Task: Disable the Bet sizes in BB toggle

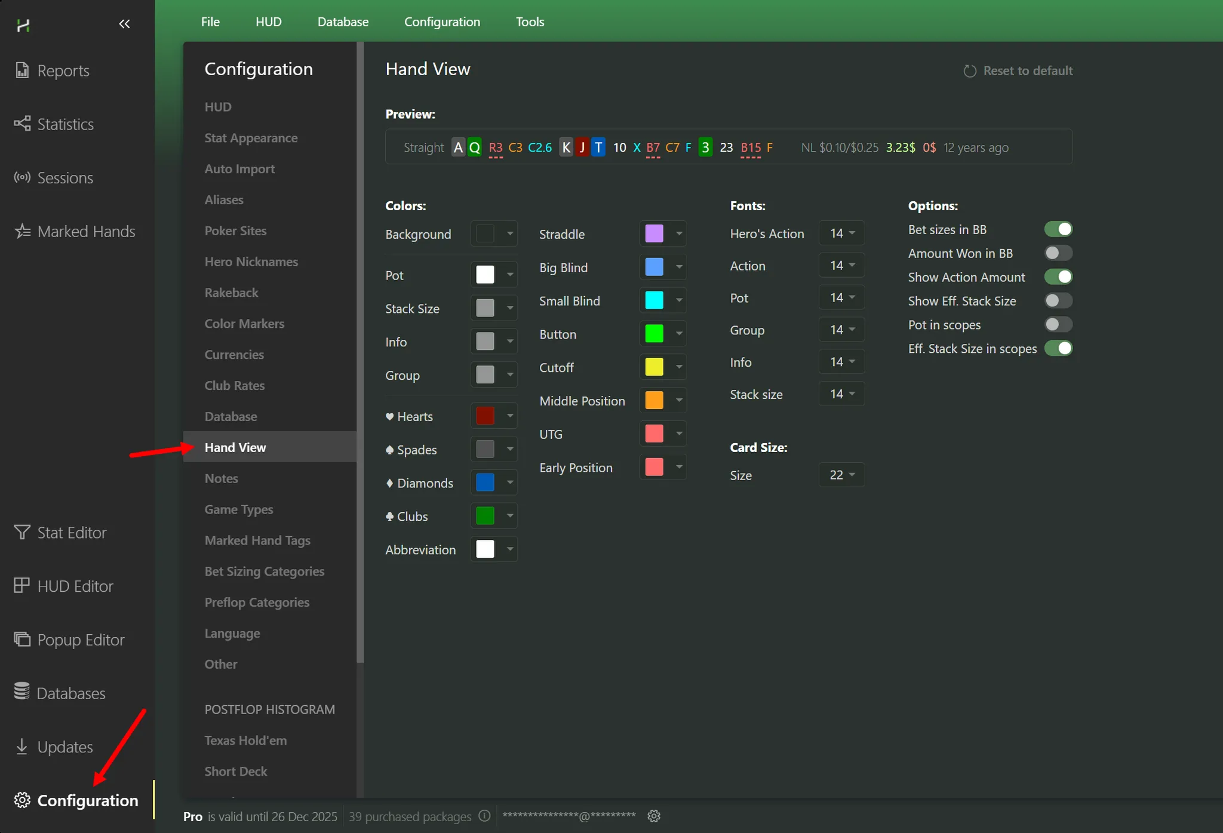Action: coord(1058,229)
